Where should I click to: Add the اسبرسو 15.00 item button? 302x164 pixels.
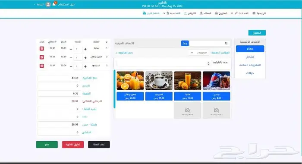[159, 96]
